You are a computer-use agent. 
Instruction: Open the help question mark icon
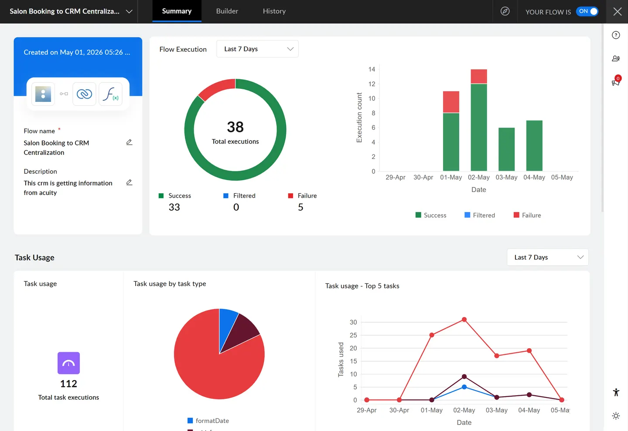(x=616, y=35)
